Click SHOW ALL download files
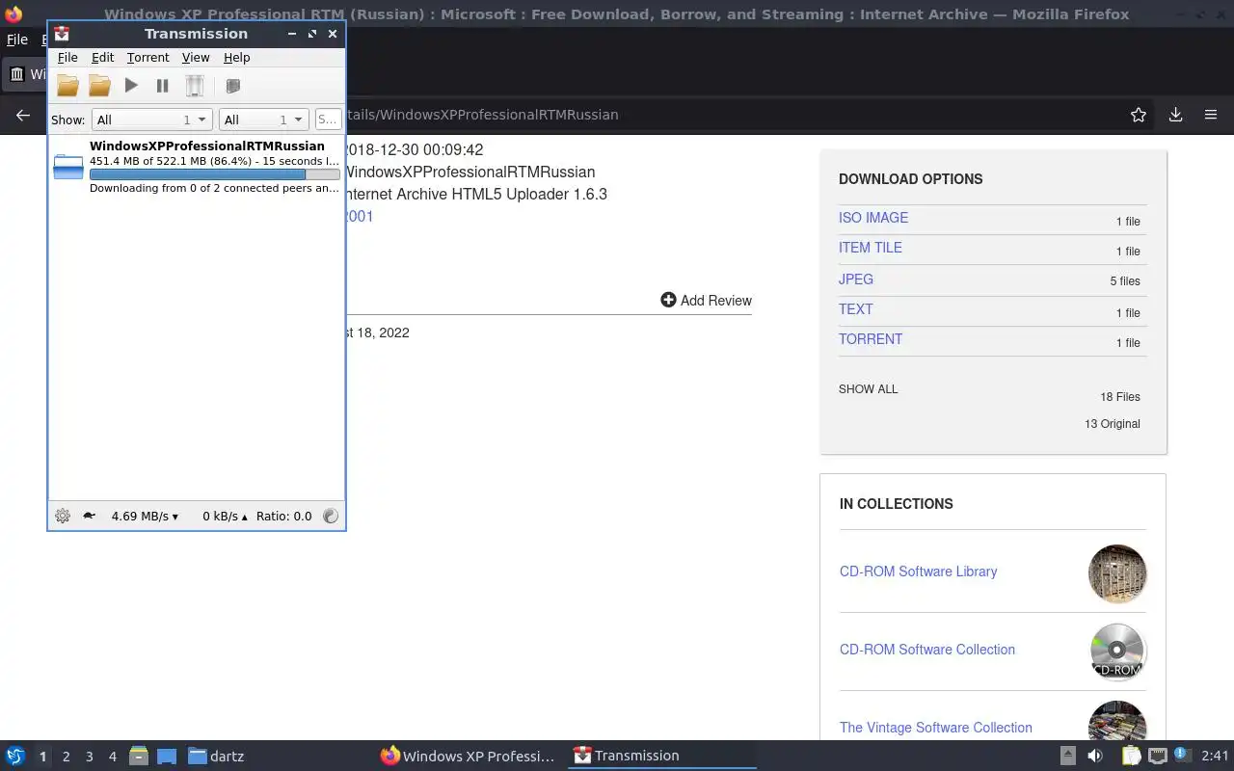 pos(868,389)
